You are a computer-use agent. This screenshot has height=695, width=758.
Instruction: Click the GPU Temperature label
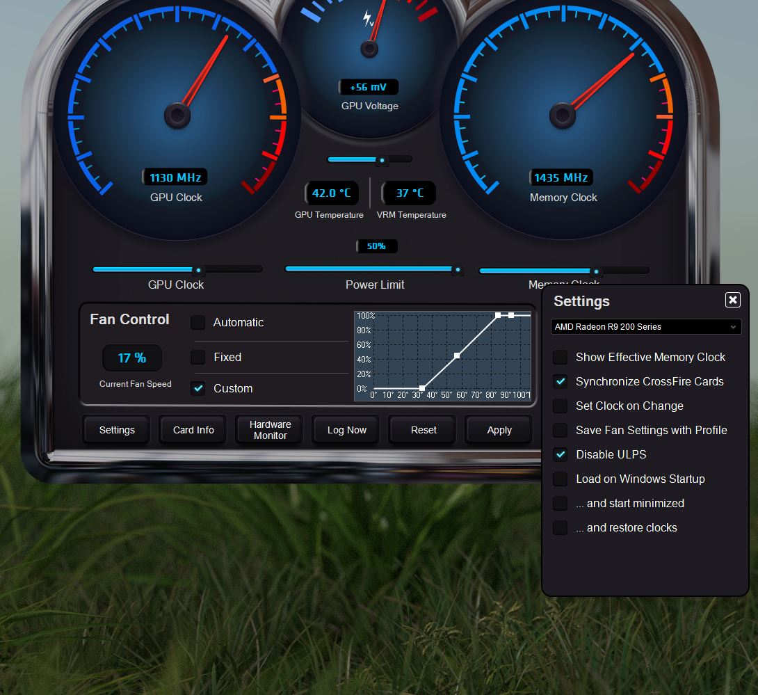(329, 215)
